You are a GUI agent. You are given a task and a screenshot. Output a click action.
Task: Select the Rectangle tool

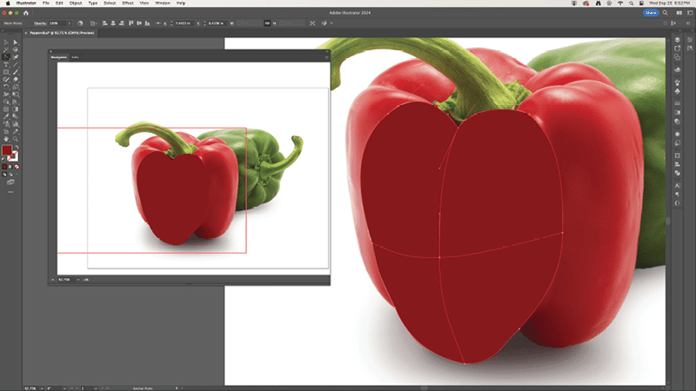click(6, 72)
